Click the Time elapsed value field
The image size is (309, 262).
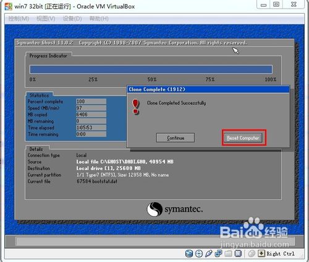tap(91, 128)
